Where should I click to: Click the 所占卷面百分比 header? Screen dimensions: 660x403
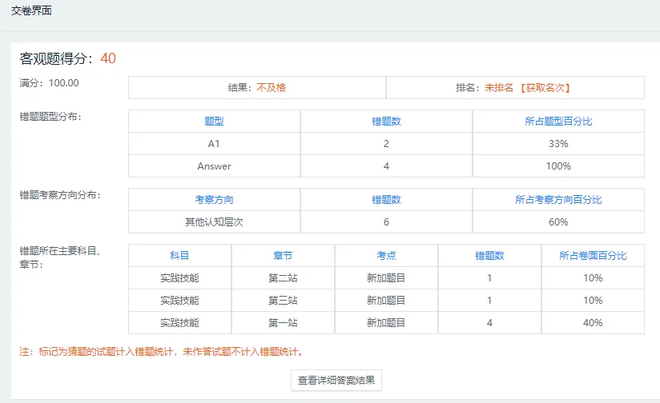point(593,256)
